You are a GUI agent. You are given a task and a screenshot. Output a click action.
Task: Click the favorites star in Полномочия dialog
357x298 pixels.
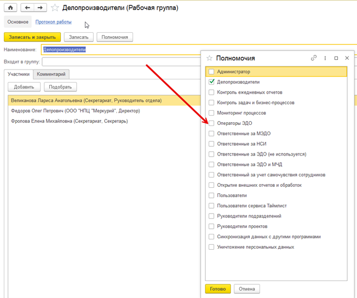pos(209,58)
